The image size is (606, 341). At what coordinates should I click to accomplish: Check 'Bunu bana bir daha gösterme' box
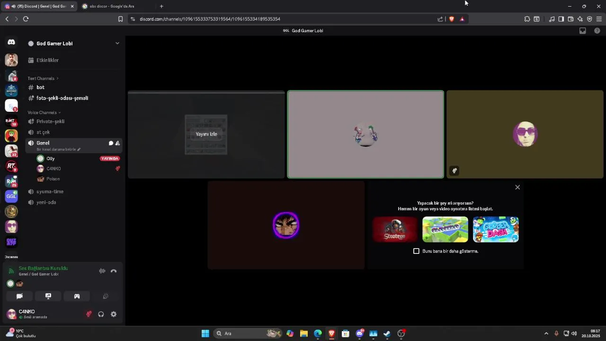[416, 251]
